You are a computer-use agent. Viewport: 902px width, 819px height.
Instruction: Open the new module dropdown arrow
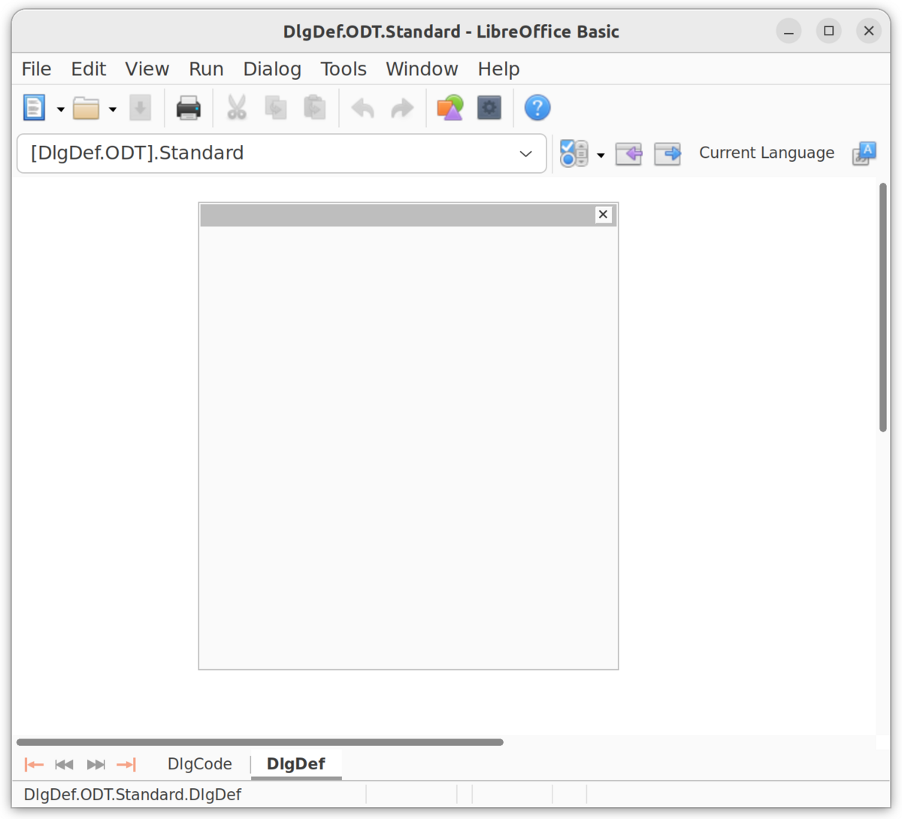59,109
